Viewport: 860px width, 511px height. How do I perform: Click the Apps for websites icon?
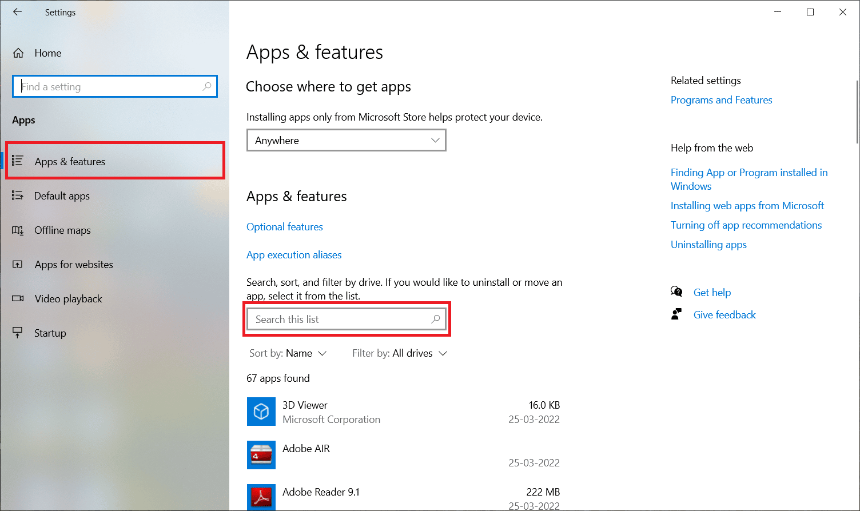pyautogui.click(x=18, y=265)
